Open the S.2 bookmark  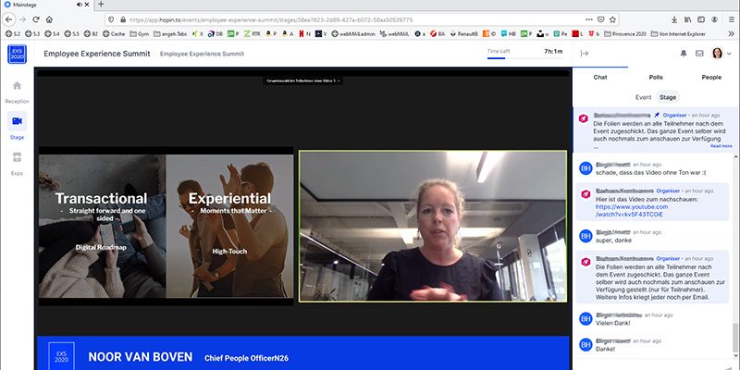point(13,34)
